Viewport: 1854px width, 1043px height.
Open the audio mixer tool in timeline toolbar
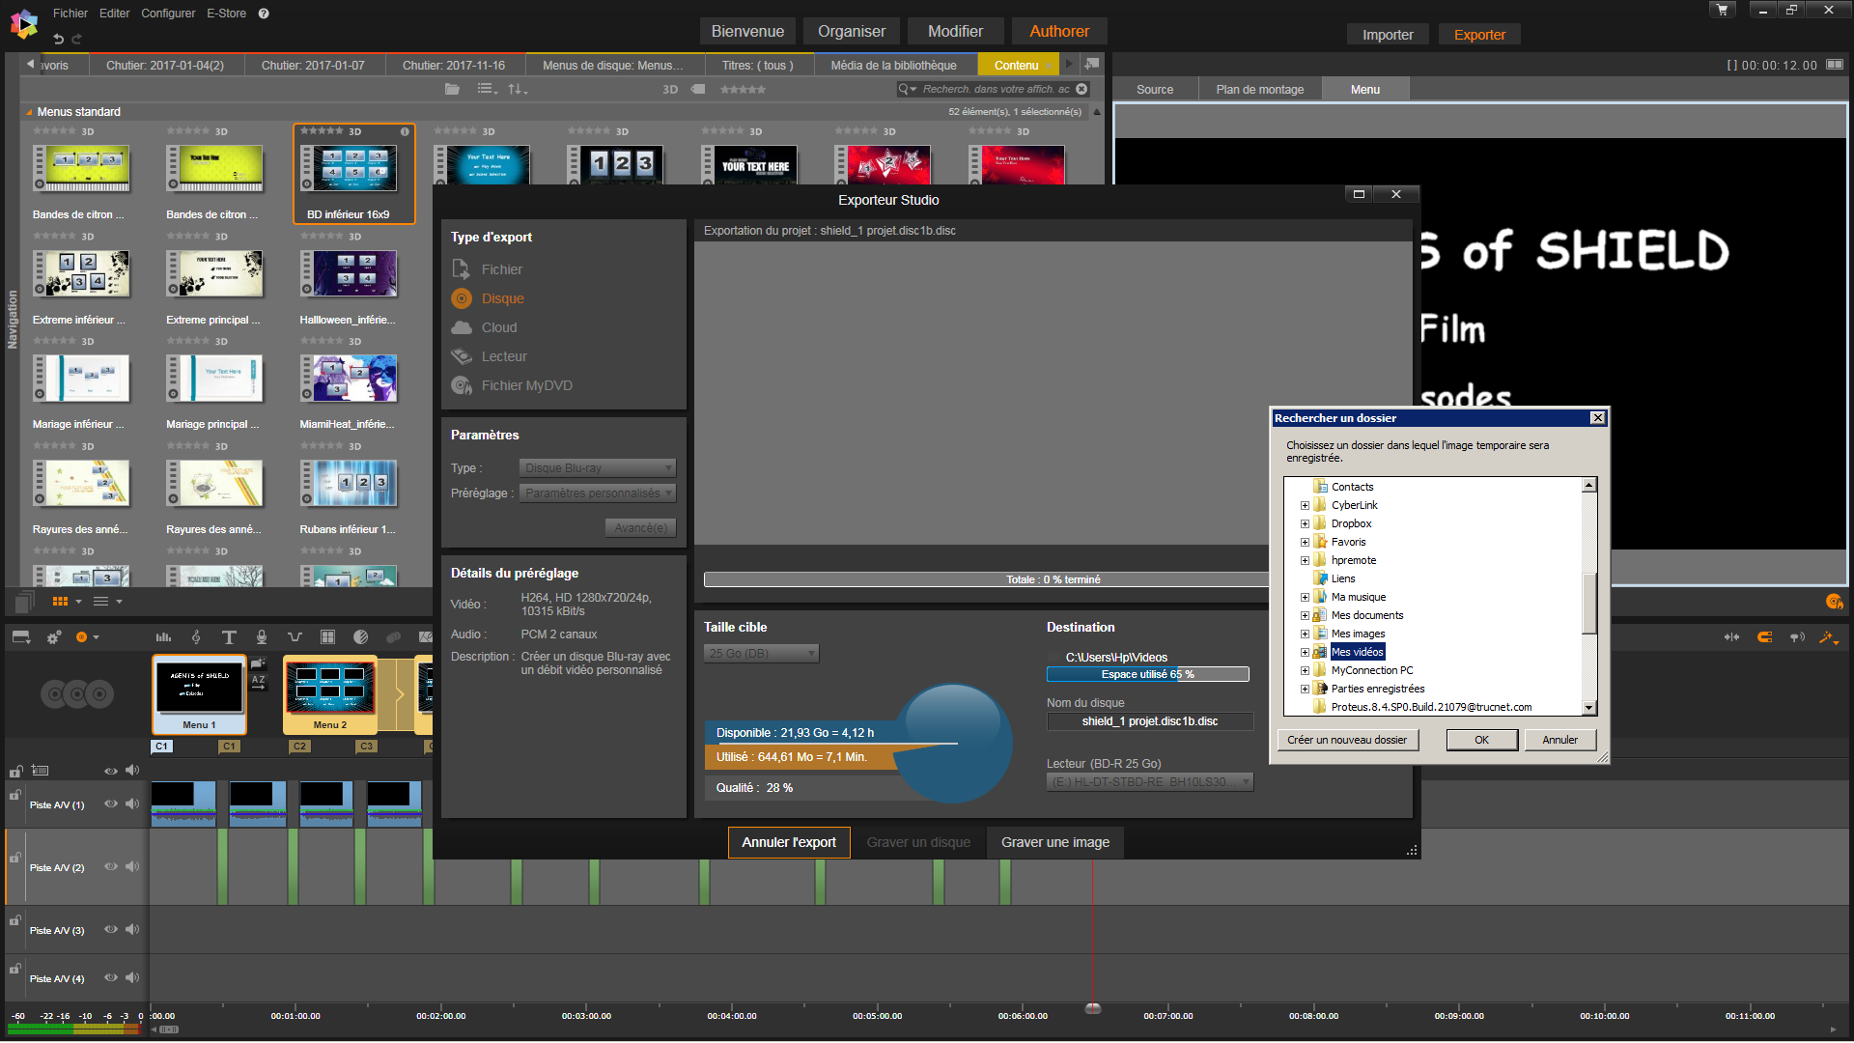163,637
